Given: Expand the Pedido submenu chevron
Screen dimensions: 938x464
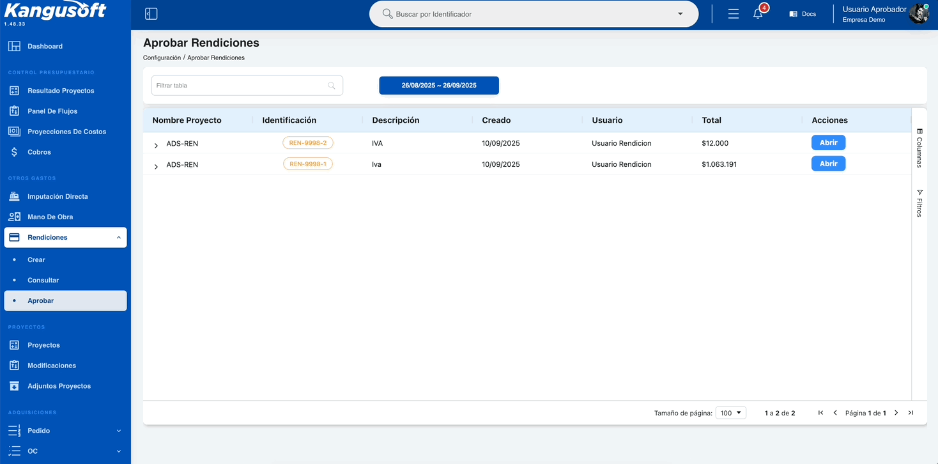Looking at the screenshot, I should [x=119, y=431].
